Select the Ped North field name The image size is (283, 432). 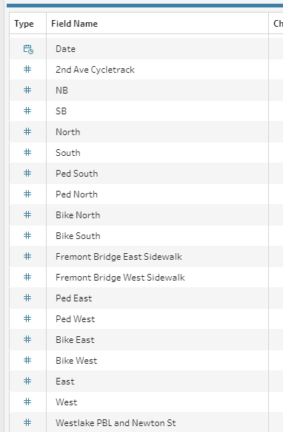[77, 194]
